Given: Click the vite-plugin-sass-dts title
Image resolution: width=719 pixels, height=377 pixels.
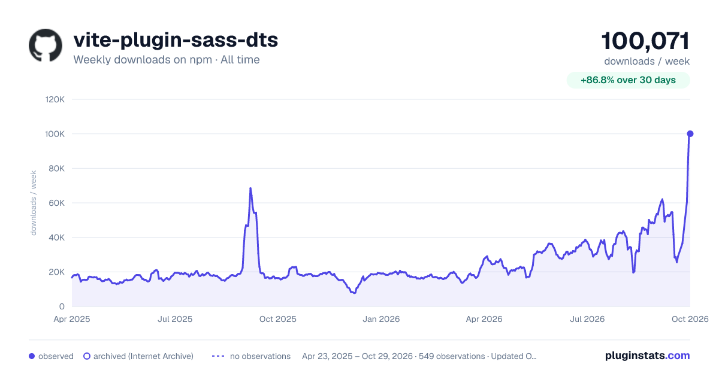Looking at the screenshot, I should pyautogui.click(x=176, y=40).
